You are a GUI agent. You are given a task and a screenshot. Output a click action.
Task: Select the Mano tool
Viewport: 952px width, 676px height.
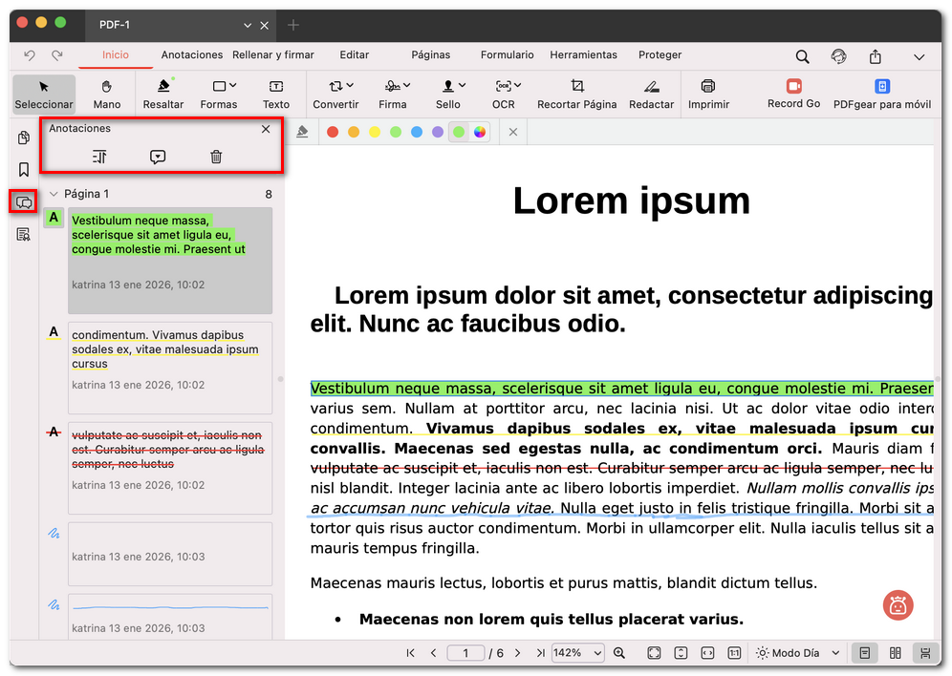[106, 94]
